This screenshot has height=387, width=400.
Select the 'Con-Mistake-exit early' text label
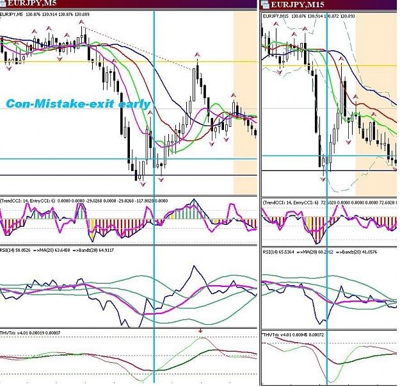(x=78, y=104)
